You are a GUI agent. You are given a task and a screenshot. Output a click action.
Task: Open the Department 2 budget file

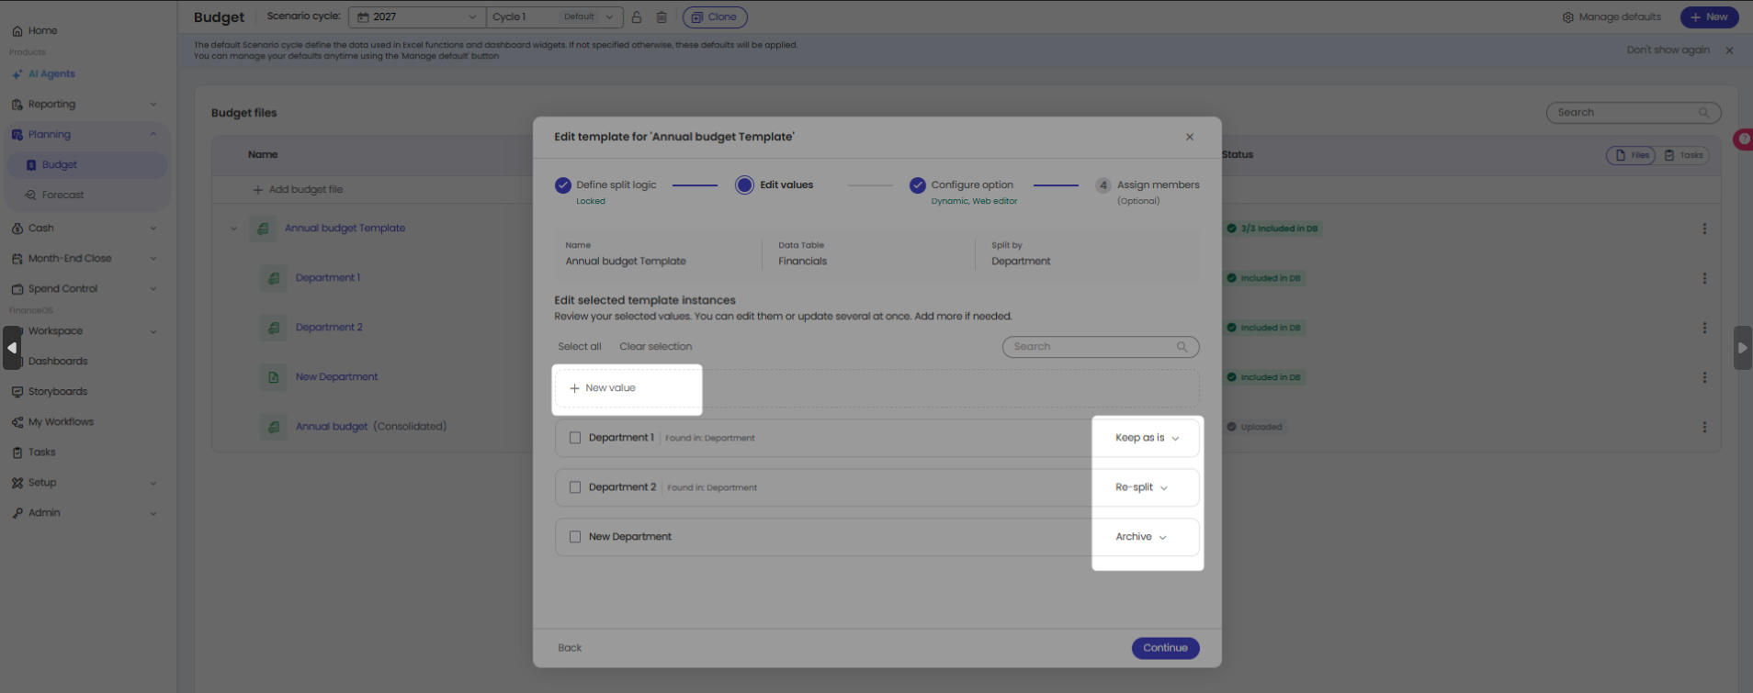click(329, 327)
